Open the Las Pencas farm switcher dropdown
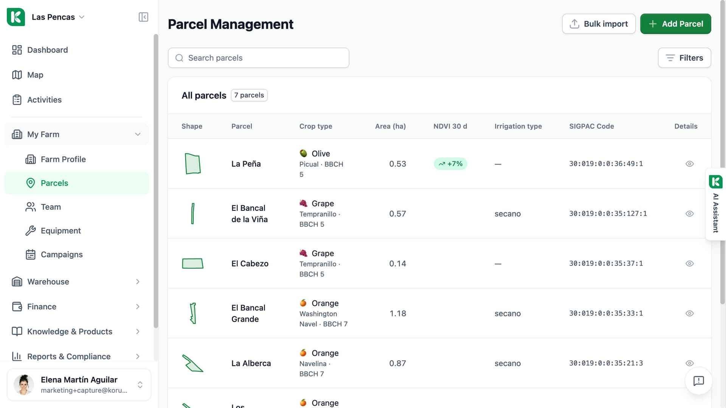 [x=58, y=17]
